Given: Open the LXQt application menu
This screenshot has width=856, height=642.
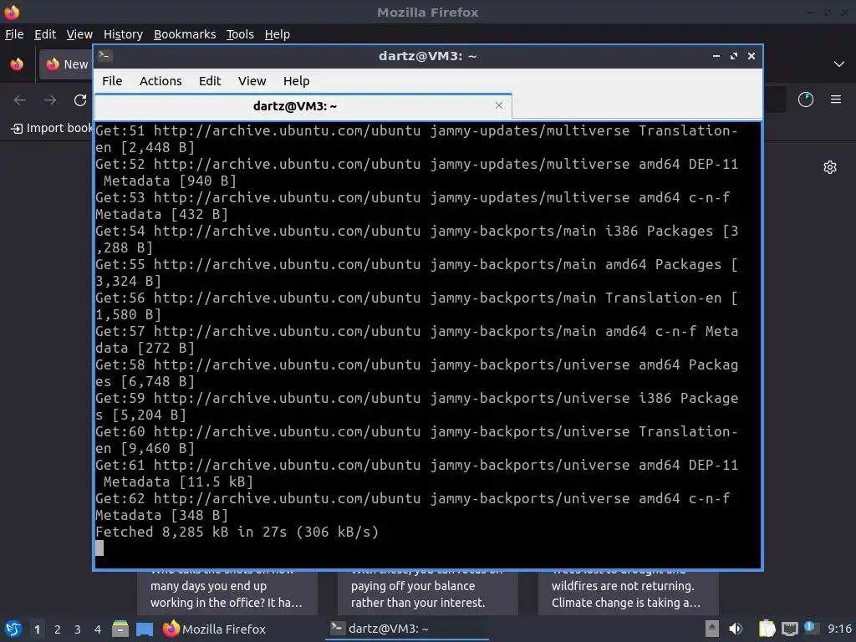Looking at the screenshot, I should click(13, 629).
